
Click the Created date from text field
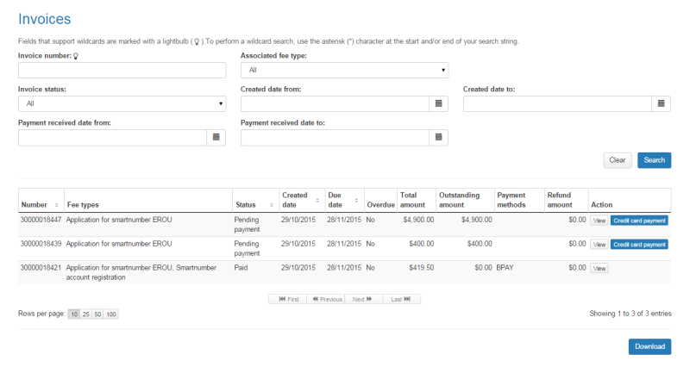[335, 103]
